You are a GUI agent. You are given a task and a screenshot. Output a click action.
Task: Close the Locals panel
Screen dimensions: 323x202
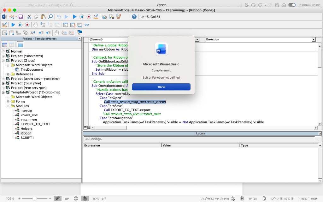click(320, 134)
